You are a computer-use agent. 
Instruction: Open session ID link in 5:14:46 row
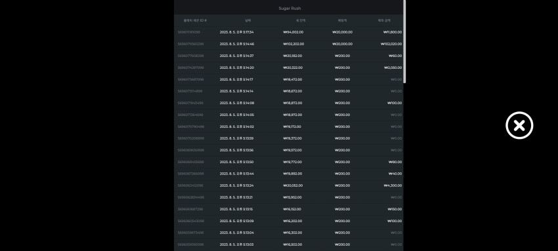pyautogui.click(x=190, y=44)
